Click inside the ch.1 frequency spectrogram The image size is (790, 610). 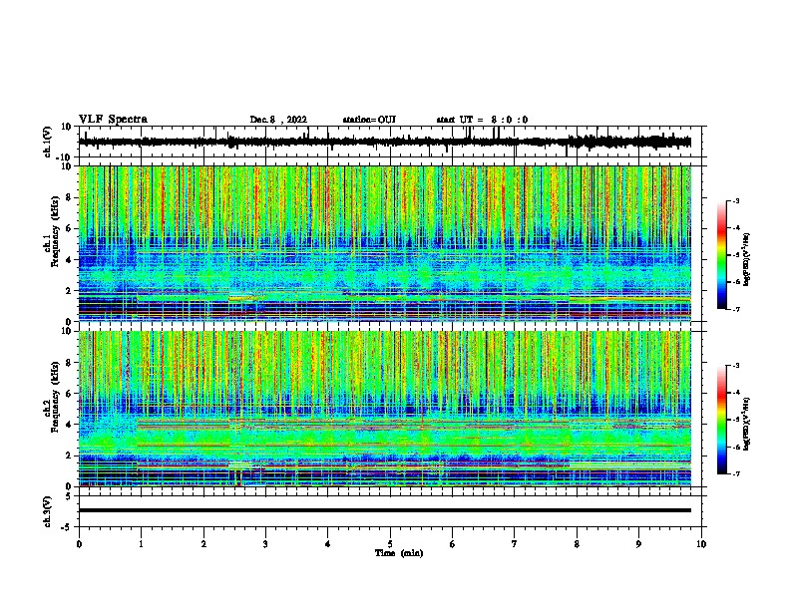(384, 243)
